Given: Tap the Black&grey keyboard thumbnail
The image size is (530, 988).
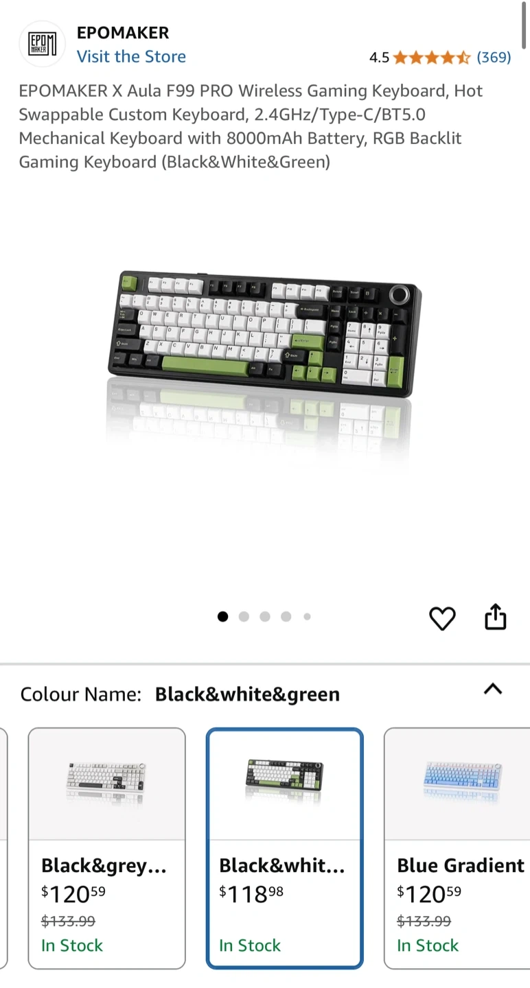Looking at the screenshot, I should point(106,783).
